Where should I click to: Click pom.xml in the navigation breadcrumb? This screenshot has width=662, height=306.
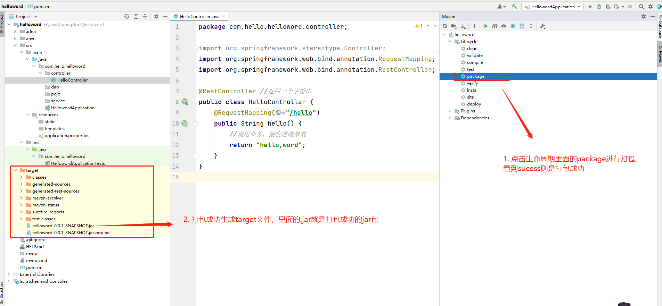click(40, 6)
